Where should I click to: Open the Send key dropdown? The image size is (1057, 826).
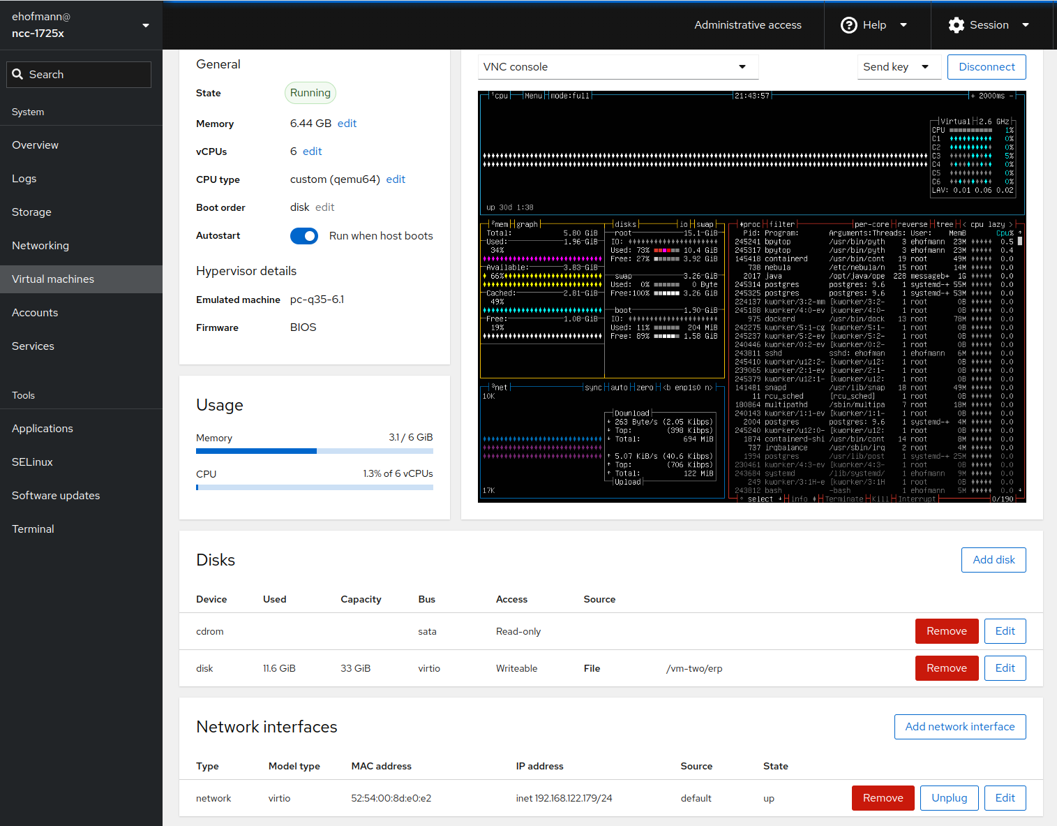tap(896, 67)
